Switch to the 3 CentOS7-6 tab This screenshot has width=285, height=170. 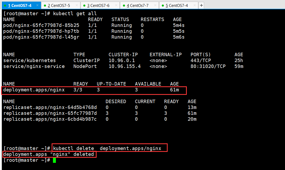pyautogui.click(x=100, y=5)
